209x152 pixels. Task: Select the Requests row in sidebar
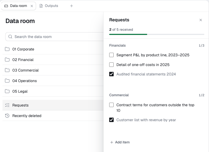pyautogui.click(x=53, y=105)
